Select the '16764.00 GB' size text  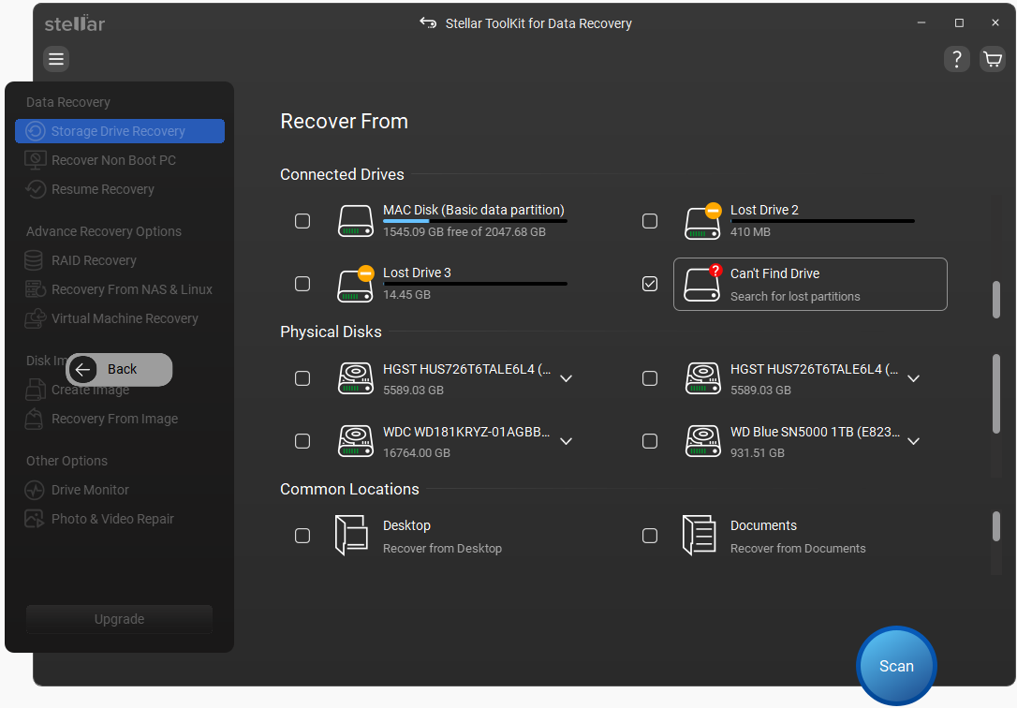coord(417,453)
